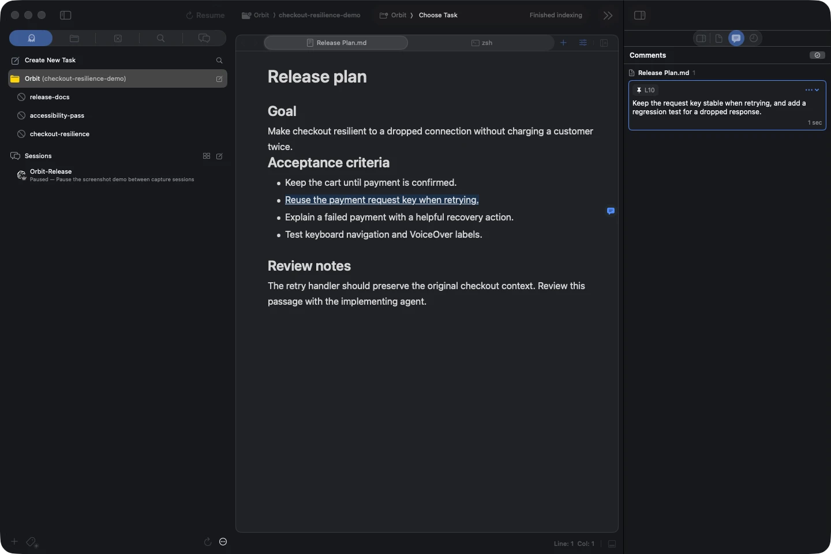Open the ellipsis more menu at sidebar bottom

click(x=223, y=542)
